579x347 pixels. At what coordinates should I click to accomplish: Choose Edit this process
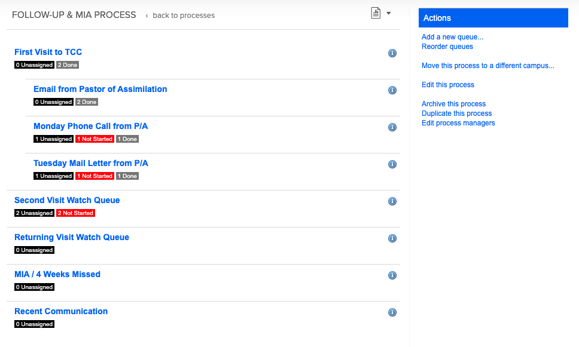(447, 85)
